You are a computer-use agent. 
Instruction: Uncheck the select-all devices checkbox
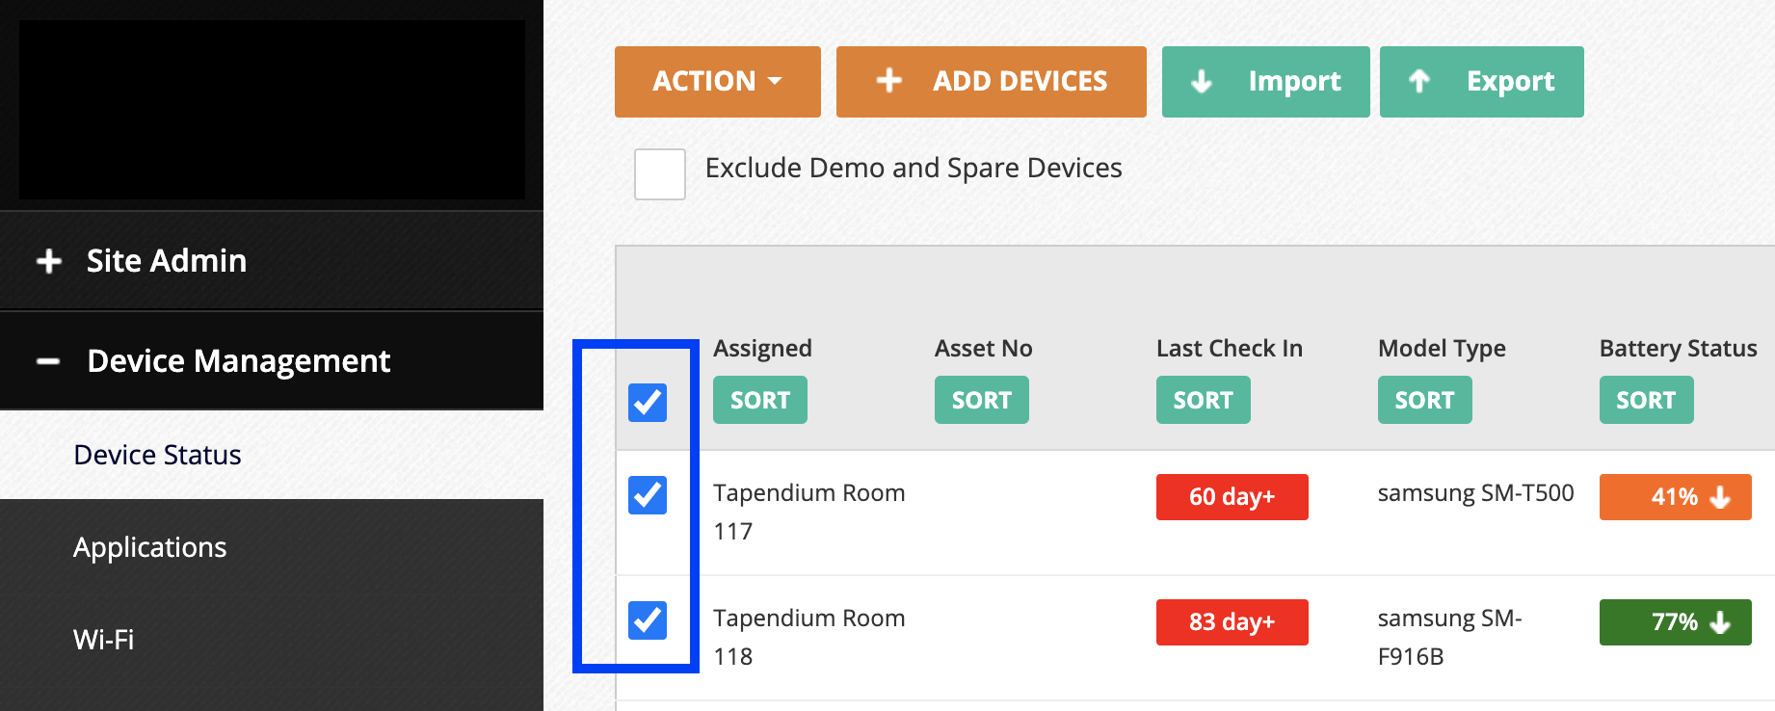[648, 404]
